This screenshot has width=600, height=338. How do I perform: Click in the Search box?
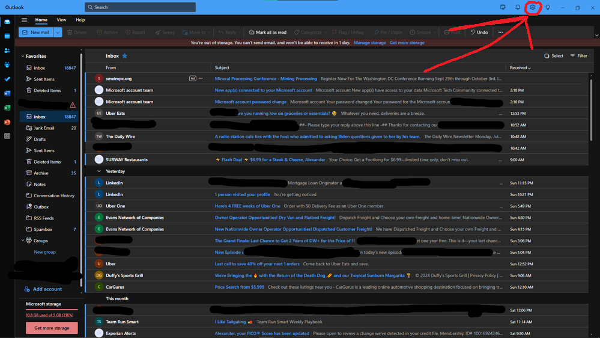(140, 7)
